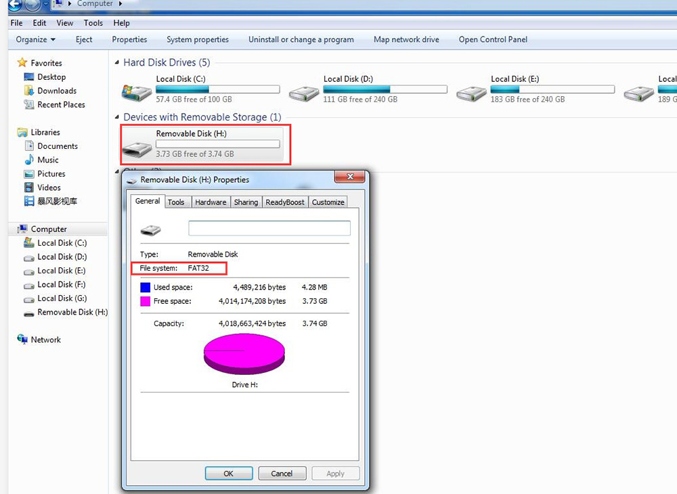
Task: Click the Local Disk (E:) drive icon
Action: tap(471, 93)
